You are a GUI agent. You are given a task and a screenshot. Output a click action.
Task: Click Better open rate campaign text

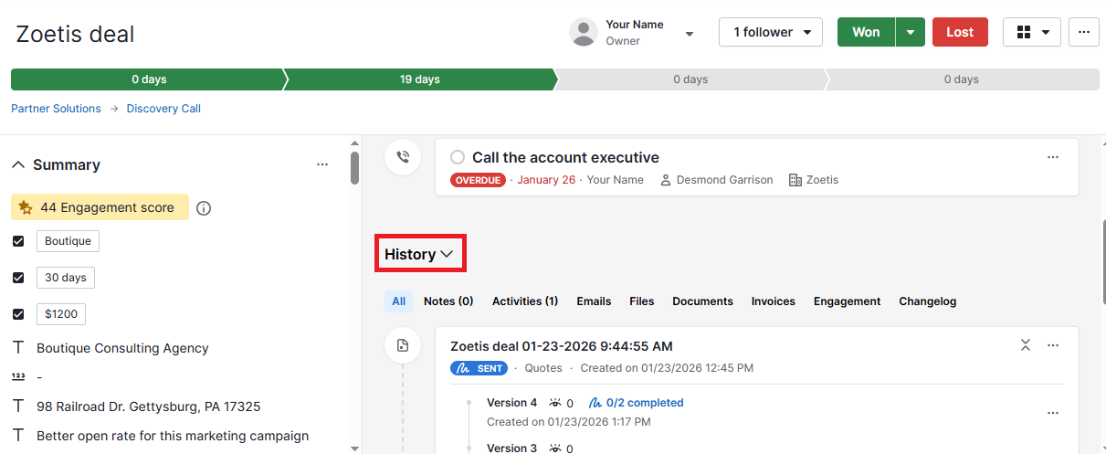(x=173, y=436)
